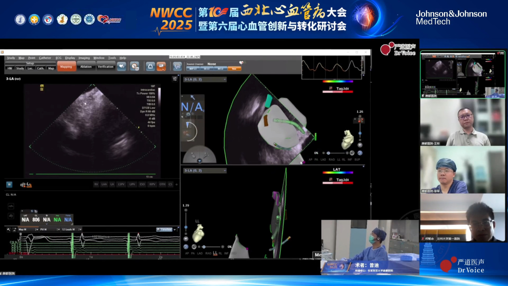Open the Map menu
Viewport: 508px width, 286px height.
pyautogui.click(x=21, y=58)
